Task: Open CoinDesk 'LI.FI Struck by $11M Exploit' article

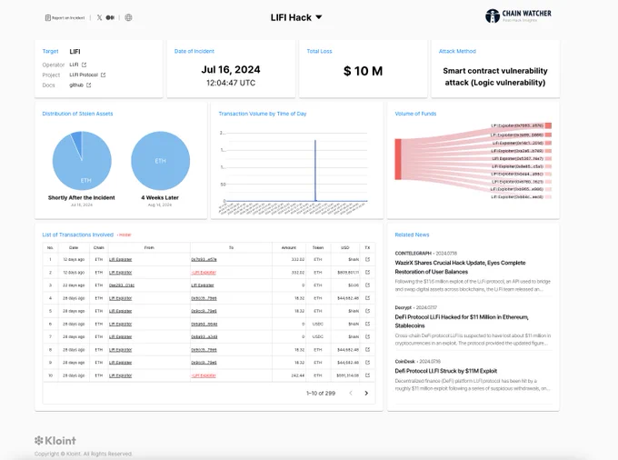Action: click(x=445, y=371)
